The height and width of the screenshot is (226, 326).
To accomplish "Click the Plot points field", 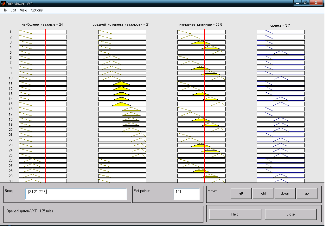I will point(187,194).
